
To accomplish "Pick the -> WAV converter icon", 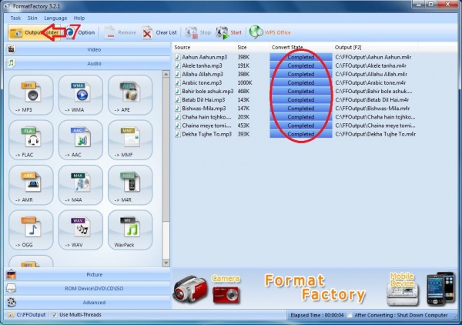I will tap(80, 230).
